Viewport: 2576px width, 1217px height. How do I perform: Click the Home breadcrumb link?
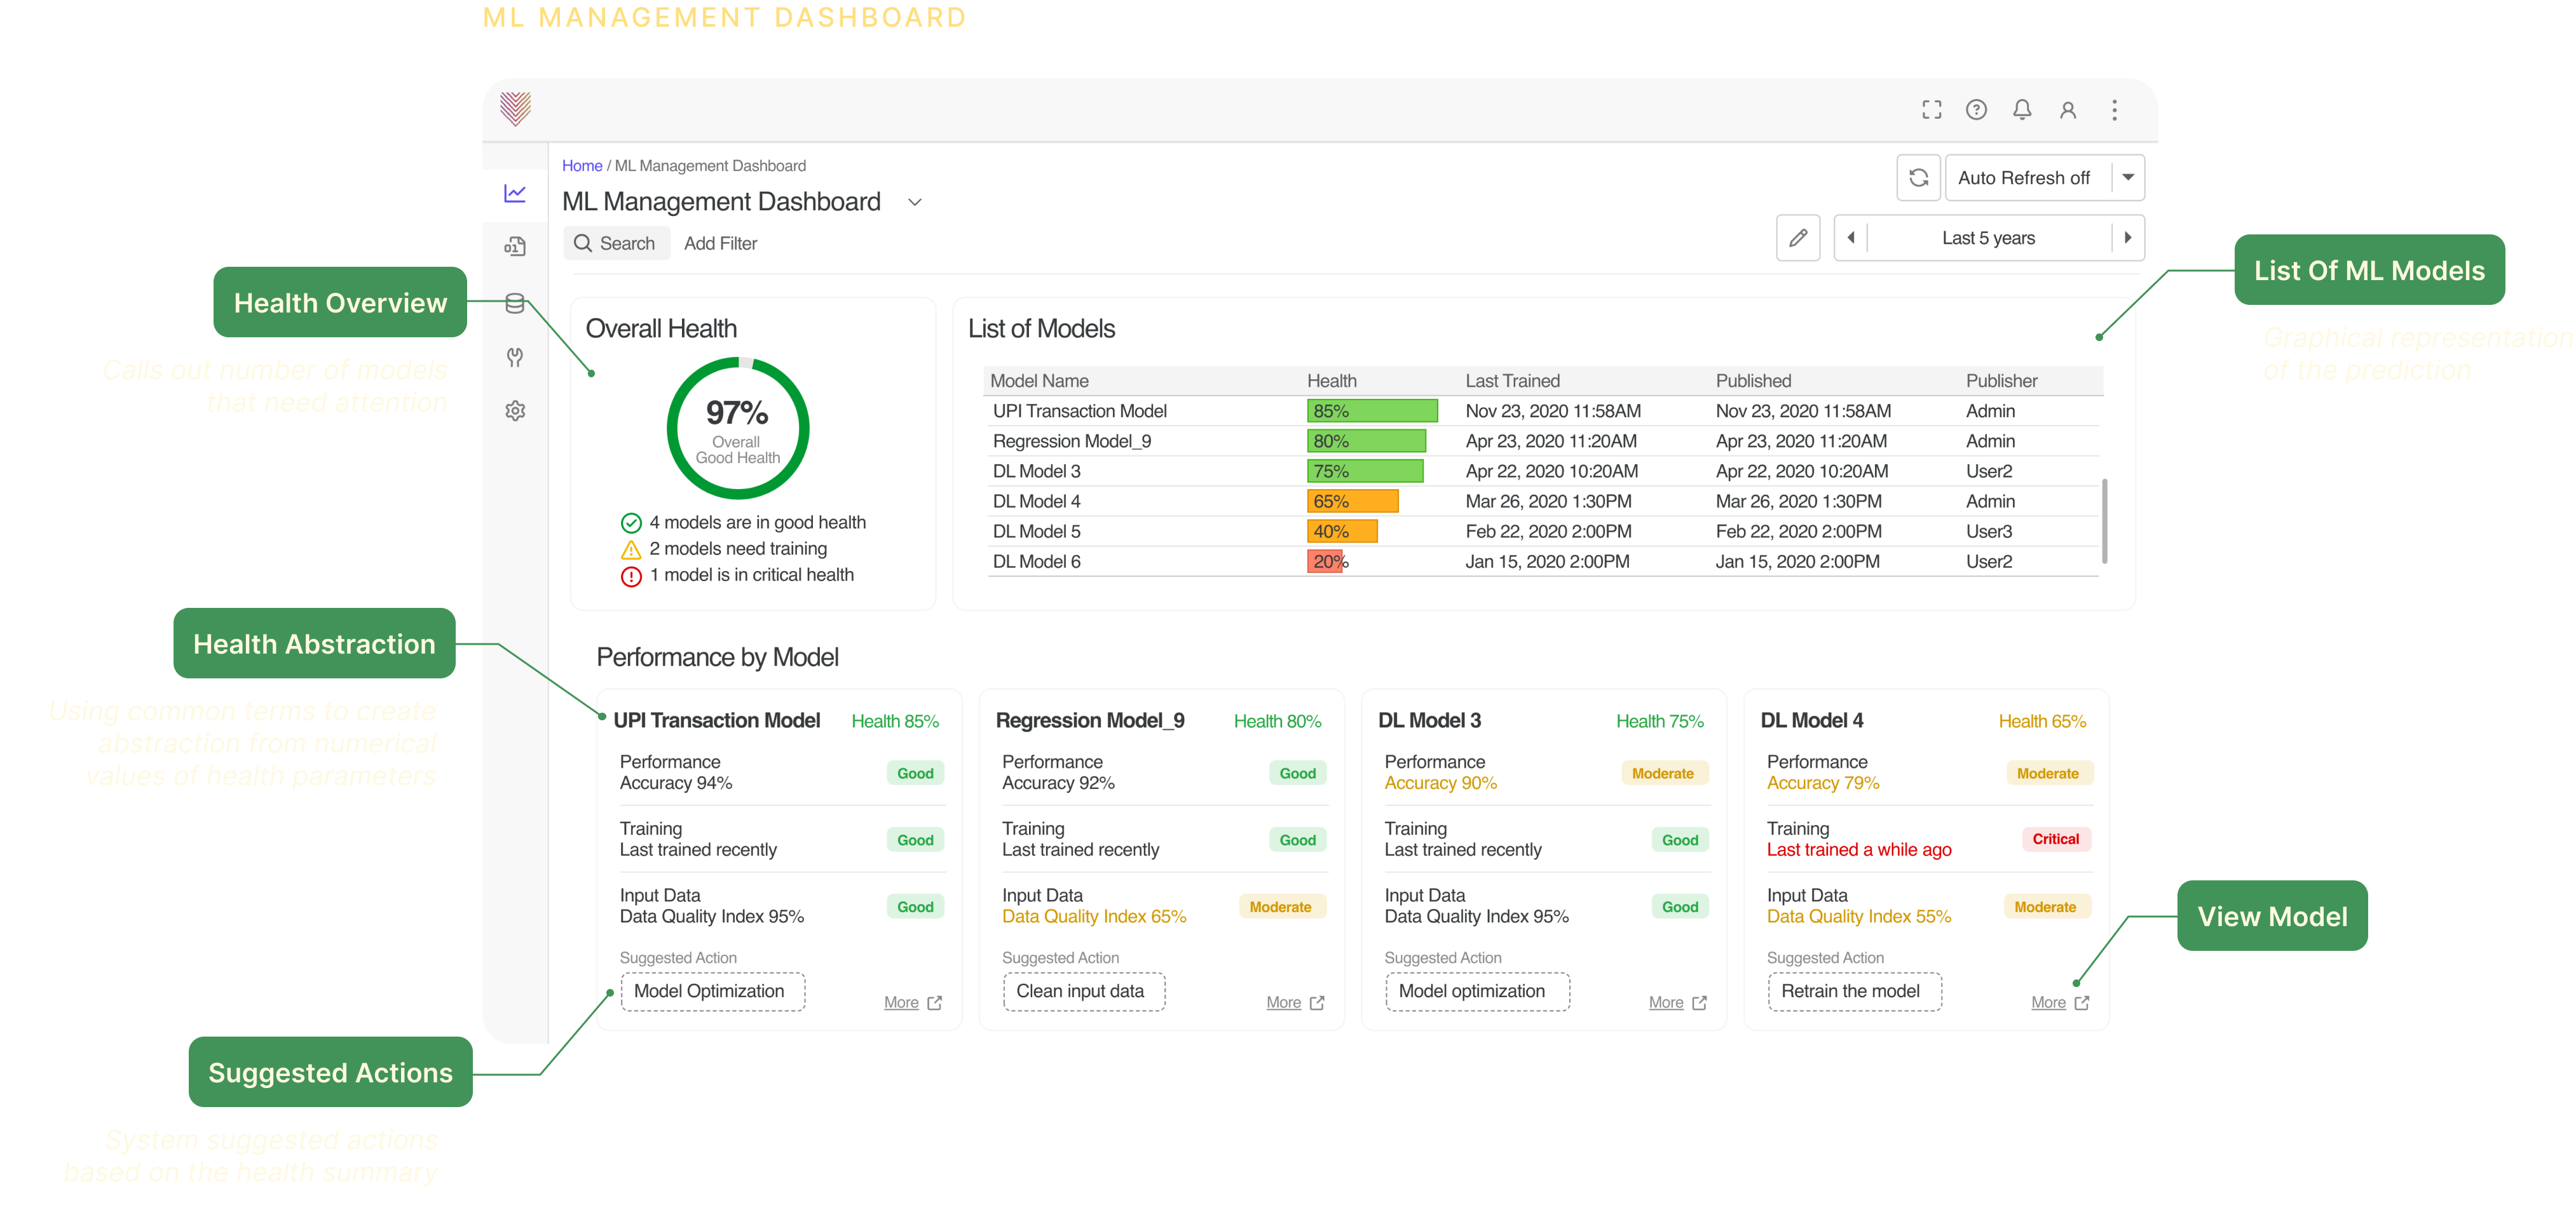point(581,166)
